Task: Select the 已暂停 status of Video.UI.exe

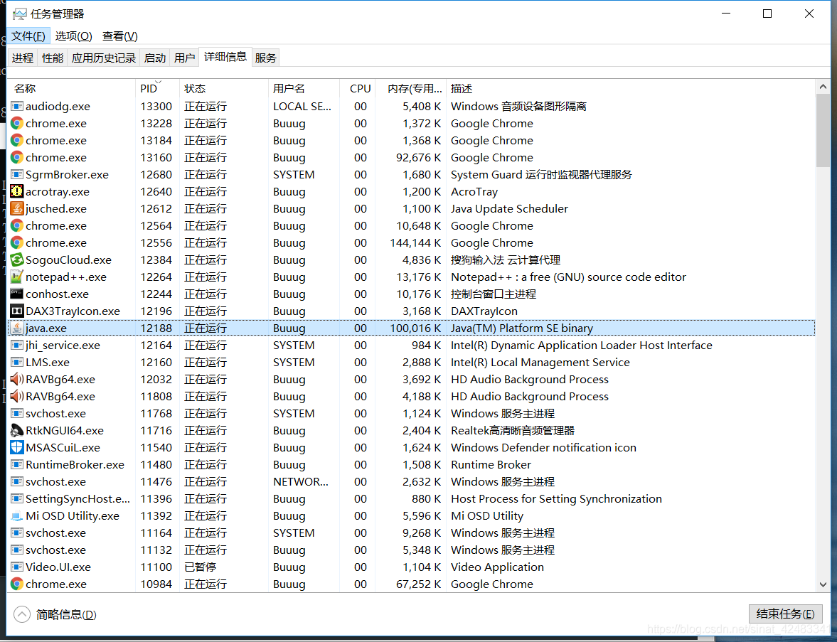Action: (200, 567)
